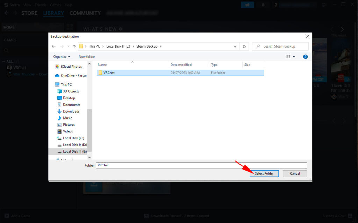Select iCloud Photos in the navigation pane
Viewport: 358px width, 223px height.
pos(69,67)
